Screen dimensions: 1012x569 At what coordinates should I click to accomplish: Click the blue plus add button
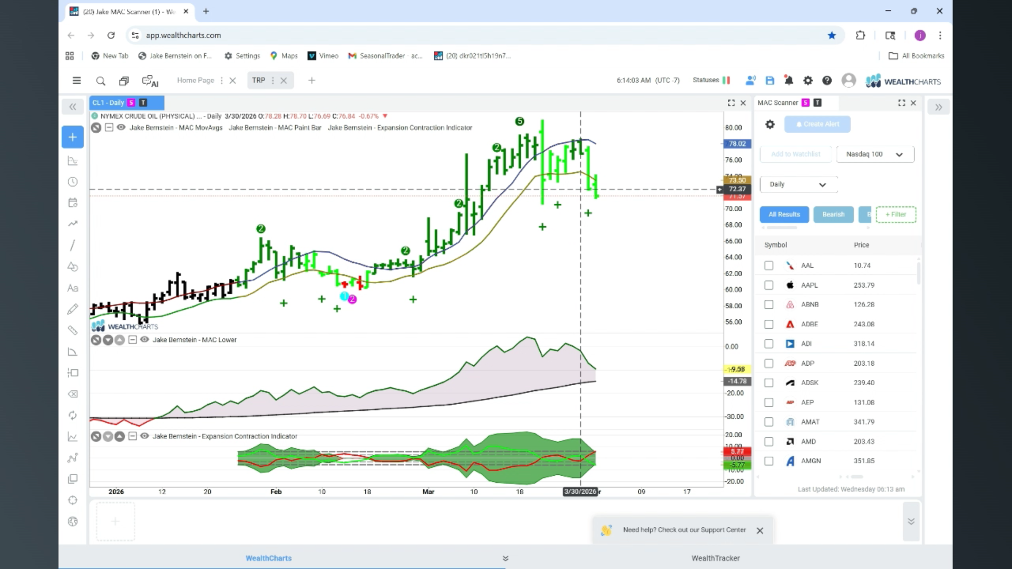[73, 137]
